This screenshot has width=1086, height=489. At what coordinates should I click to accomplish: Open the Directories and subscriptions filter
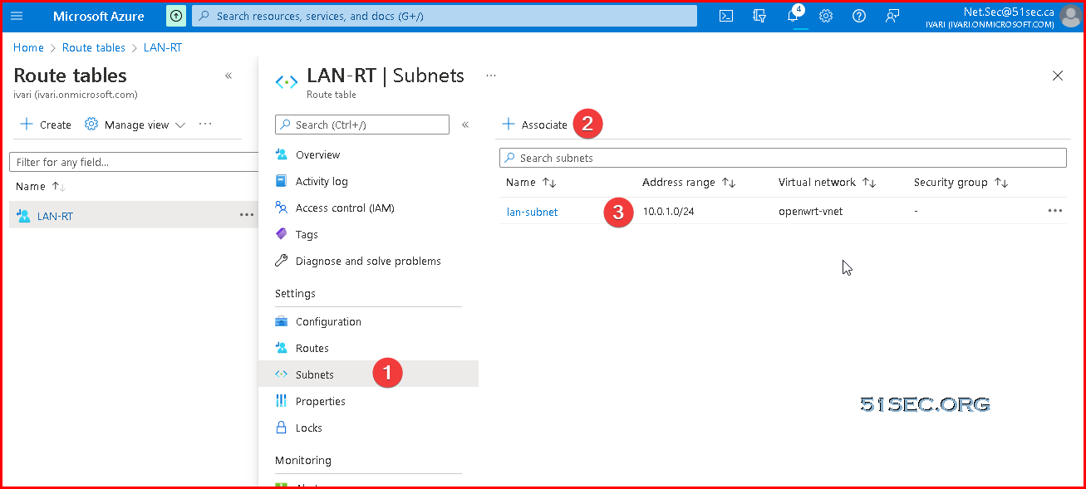pyautogui.click(x=759, y=16)
